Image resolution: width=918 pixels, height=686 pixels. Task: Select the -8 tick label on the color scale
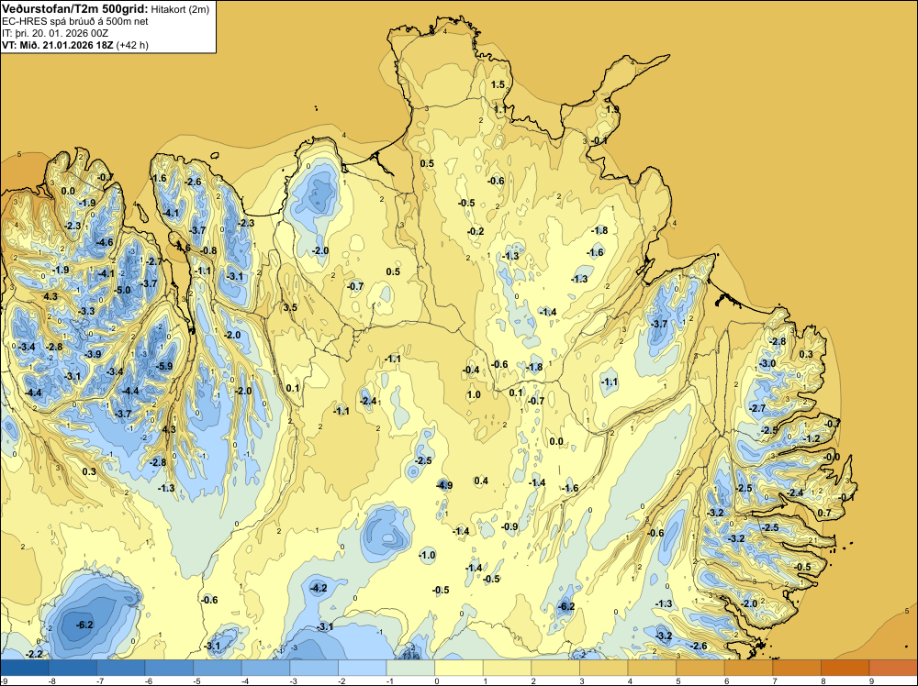point(52,680)
